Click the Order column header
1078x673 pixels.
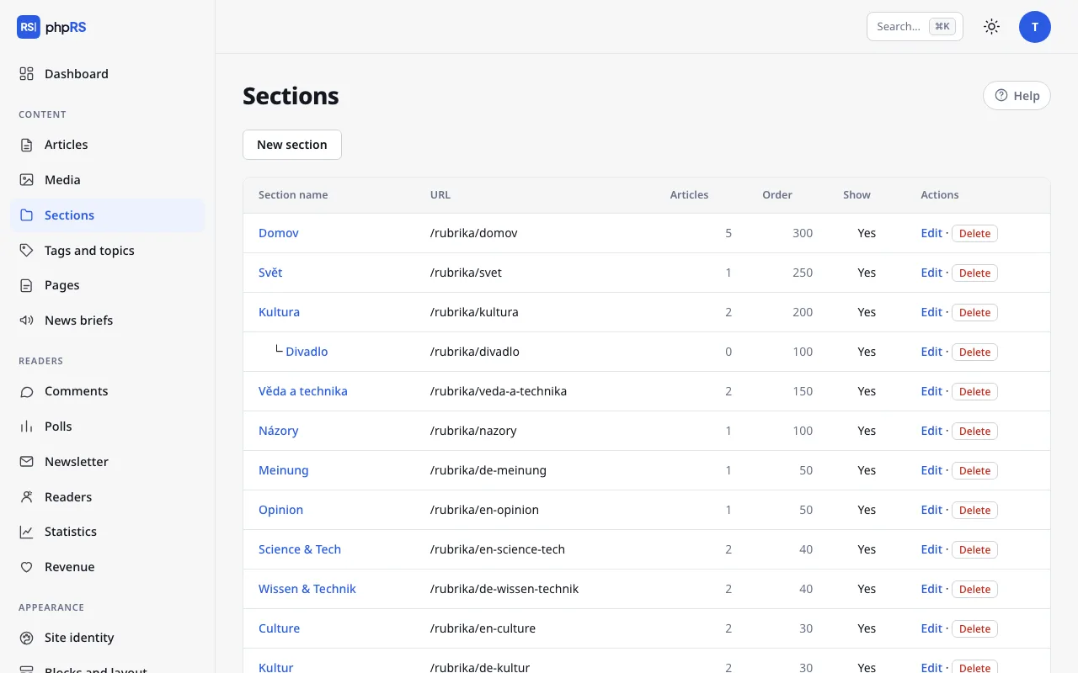point(777,195)
